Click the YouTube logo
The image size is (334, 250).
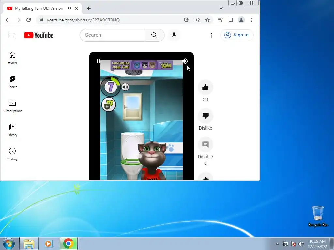pyautogui.click(x=39, y=35)
